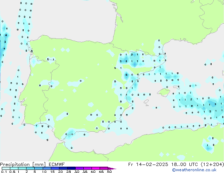Click the '18..00 UTC' time label
Viewport: 224px width, 173px height.
[185, 165]
